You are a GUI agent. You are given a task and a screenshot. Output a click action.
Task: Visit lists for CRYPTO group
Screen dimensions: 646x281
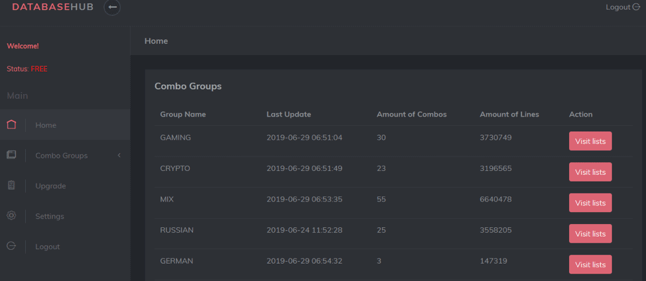(590, 172)
